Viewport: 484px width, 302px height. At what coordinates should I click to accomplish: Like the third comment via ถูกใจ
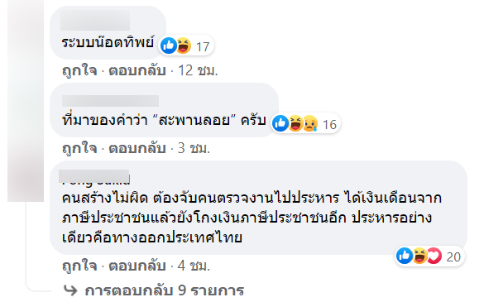(79, 266)
